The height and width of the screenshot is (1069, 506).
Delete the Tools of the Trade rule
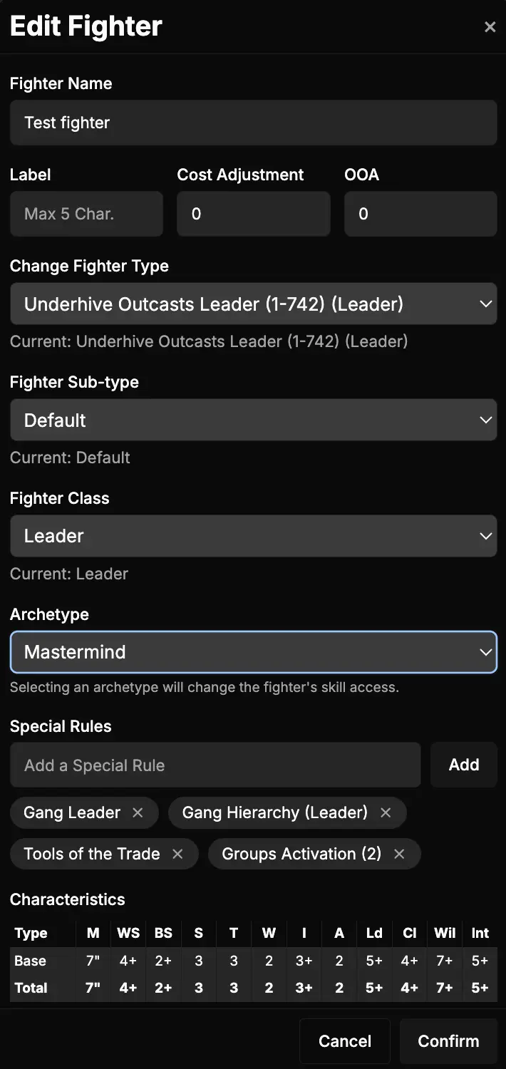177,854
